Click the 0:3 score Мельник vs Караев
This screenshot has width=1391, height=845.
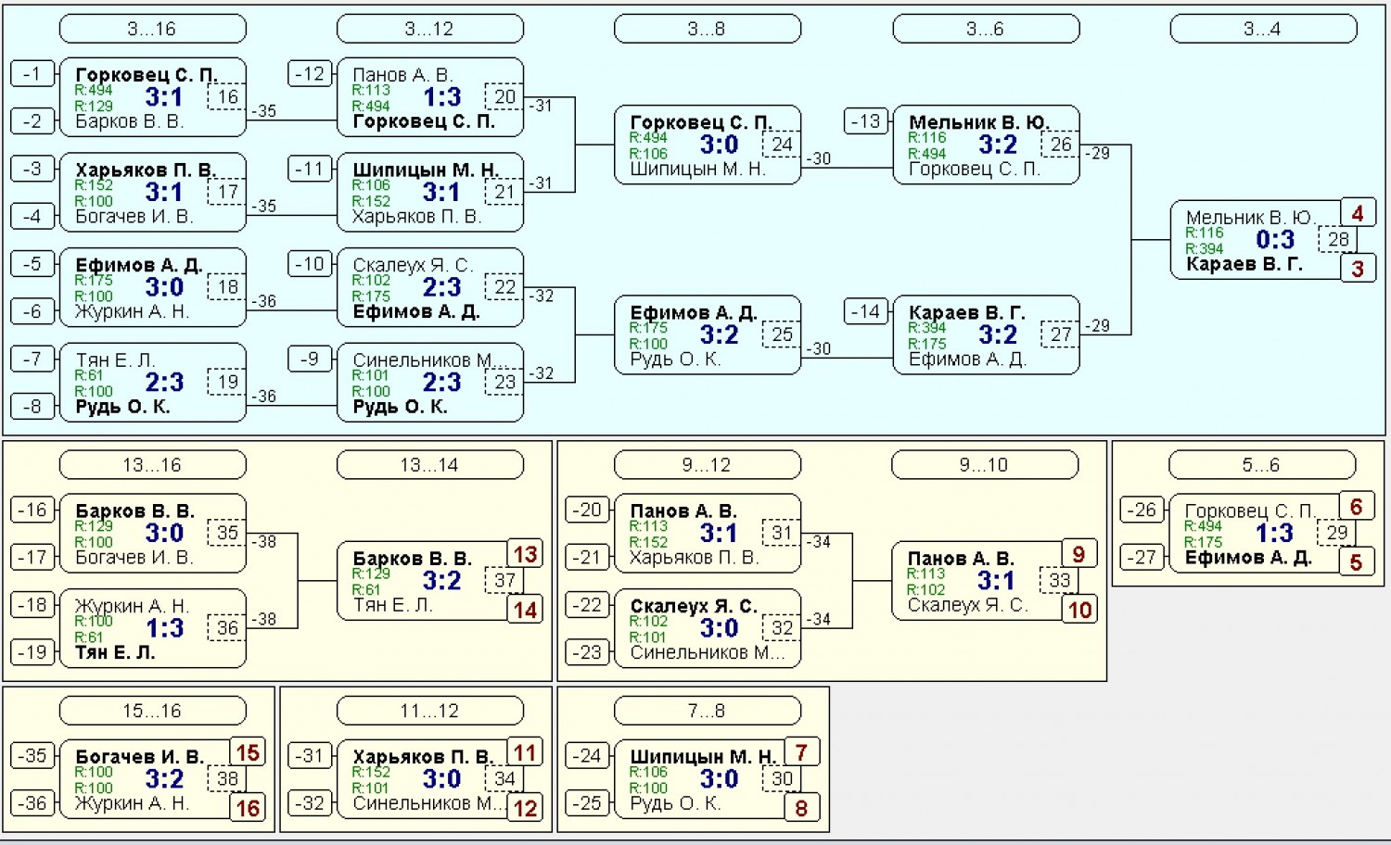point(1275,240)
